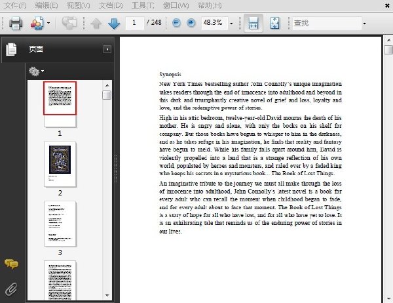Go to next page with blue down arrow
The image size is (393, 303).
pyautogui.click(x=114, y=24)
